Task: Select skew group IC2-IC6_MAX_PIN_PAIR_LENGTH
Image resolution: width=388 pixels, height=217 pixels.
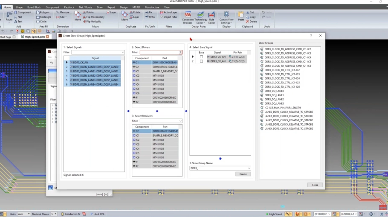Action: click(x=282, y=108)
